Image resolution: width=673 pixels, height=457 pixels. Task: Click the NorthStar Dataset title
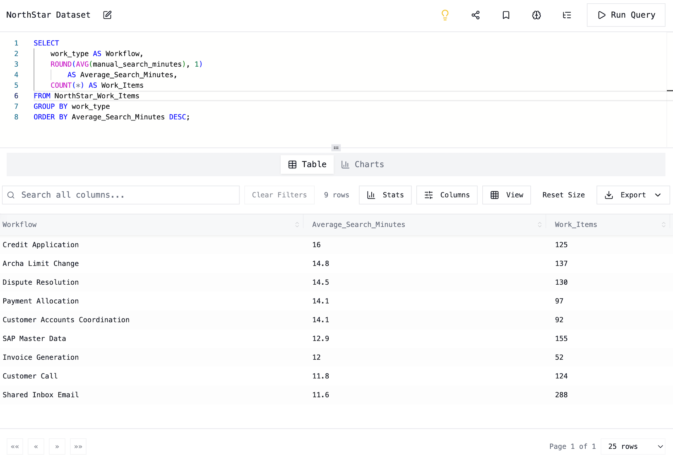48,15
